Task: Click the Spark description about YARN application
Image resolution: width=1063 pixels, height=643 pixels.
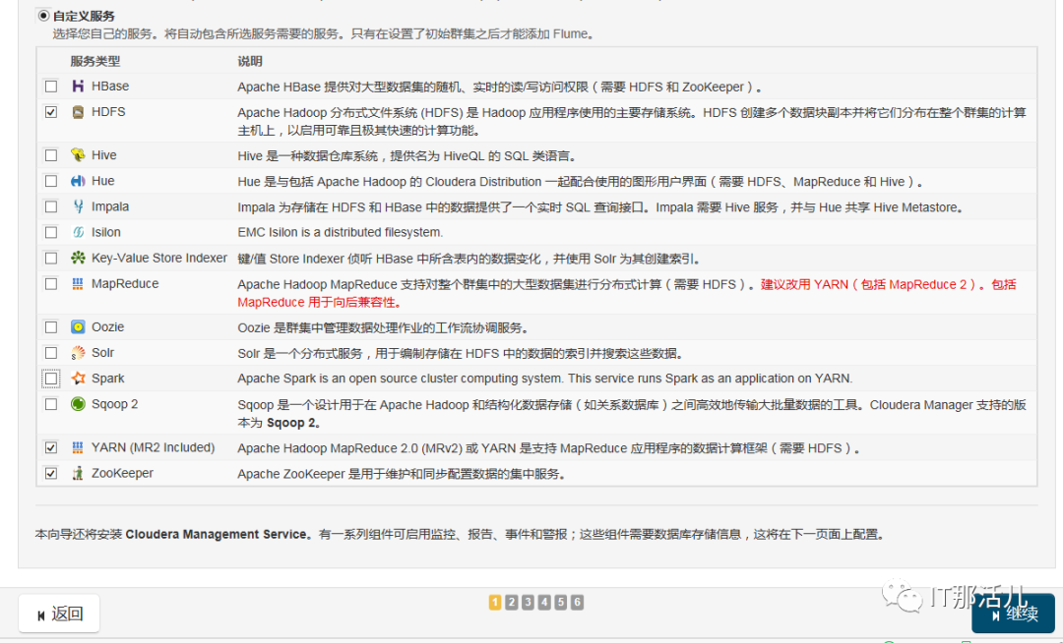Action: 544,379
